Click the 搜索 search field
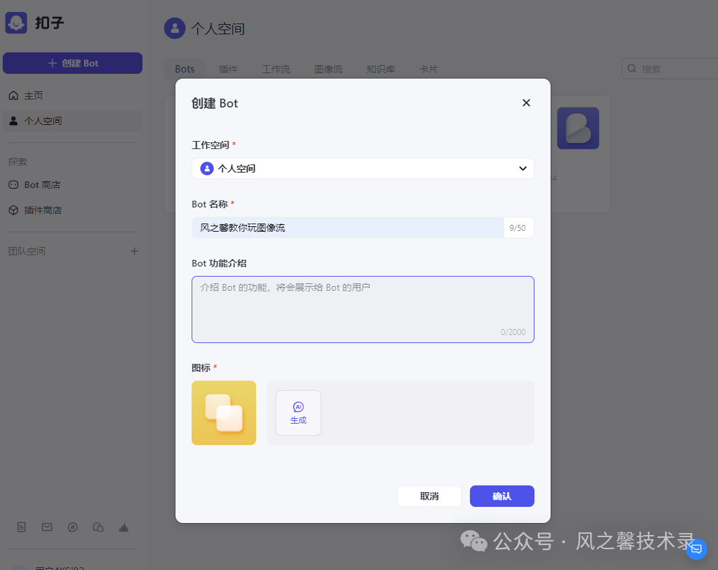Image resolution: width=718 pixels, height=570 pixels. click(x=670, y=68)
